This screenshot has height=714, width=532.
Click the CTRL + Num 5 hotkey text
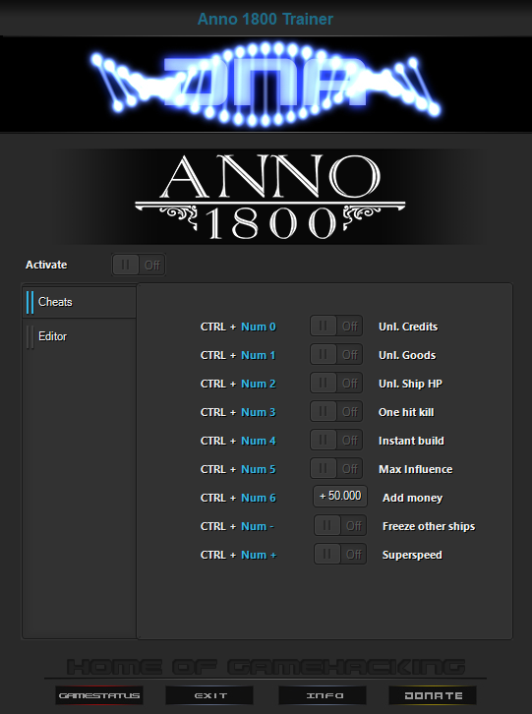(x=238, y=469)
